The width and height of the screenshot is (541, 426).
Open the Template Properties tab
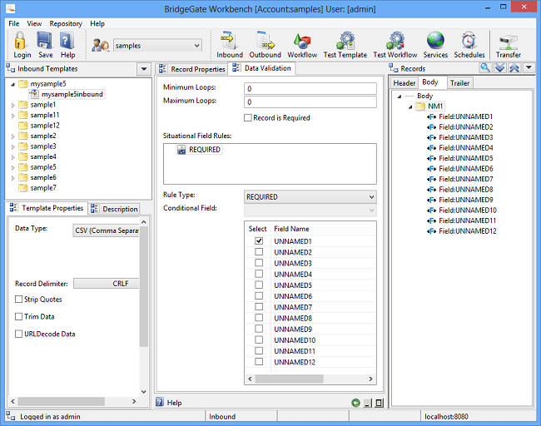[x=47, y=208]
